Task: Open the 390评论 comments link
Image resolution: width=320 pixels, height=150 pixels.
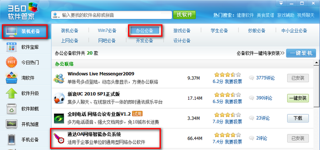Action: 264,98
